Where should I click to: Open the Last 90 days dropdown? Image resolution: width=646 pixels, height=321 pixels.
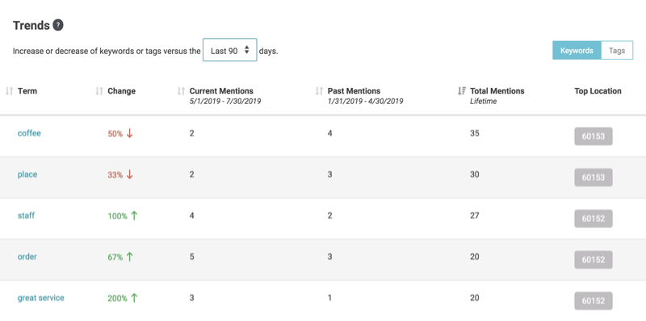click(x=230, y=50)
